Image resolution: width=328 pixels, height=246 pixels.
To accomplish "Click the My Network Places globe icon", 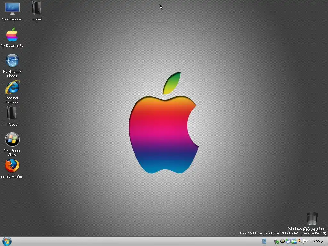I will point(12,61).
